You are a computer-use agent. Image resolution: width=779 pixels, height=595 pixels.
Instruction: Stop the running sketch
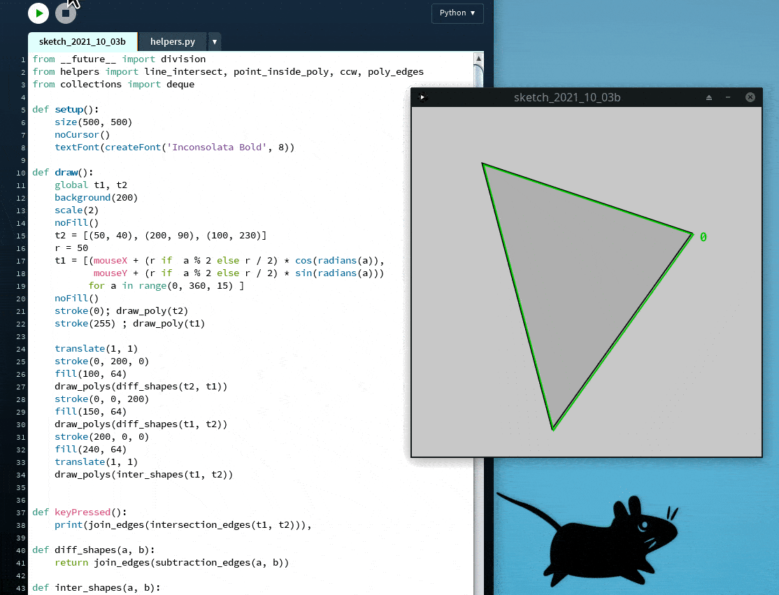coord(66,13)
